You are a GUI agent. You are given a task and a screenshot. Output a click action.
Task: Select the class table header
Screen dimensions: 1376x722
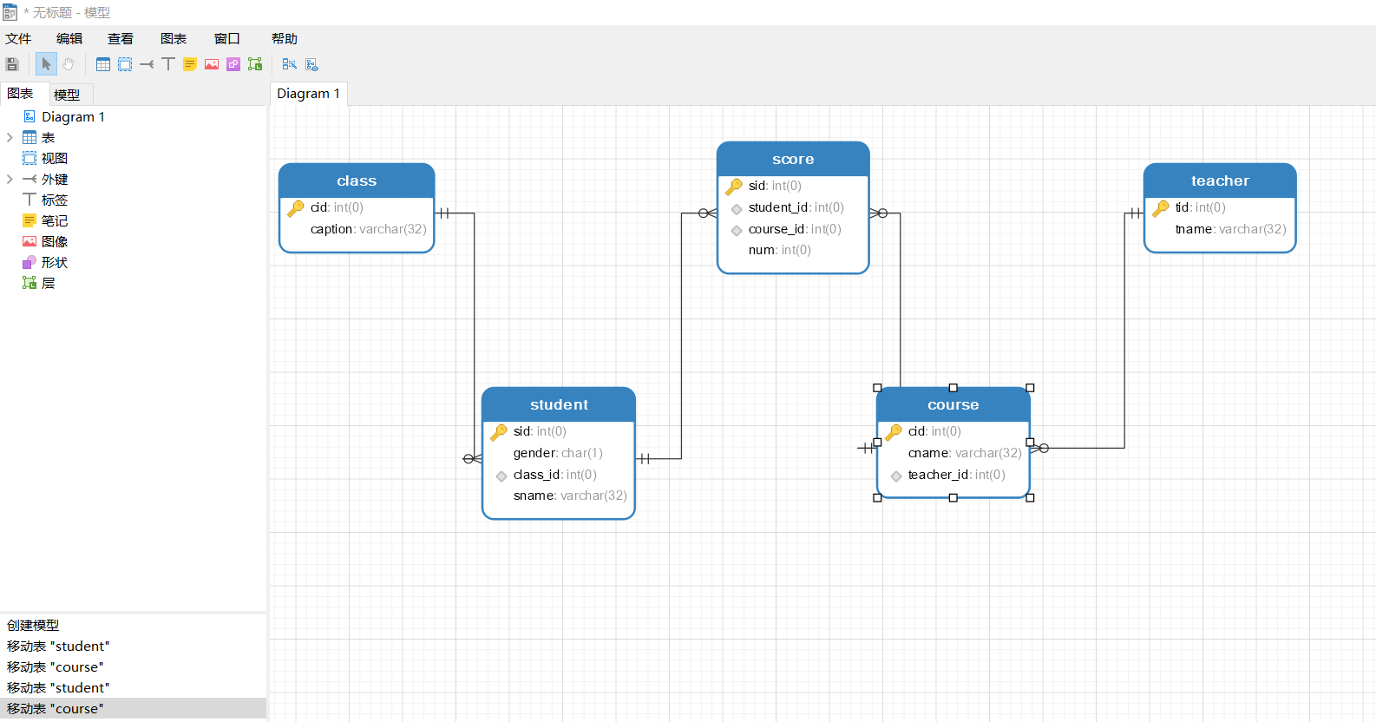coord(357,181)
